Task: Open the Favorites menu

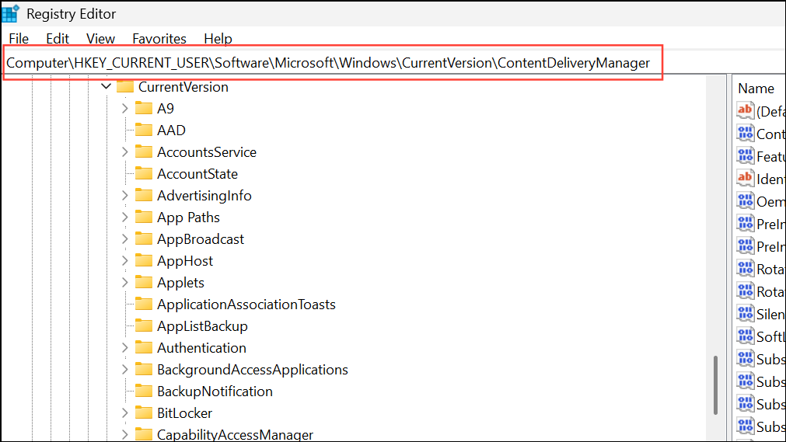Action: tap(159, 39)
